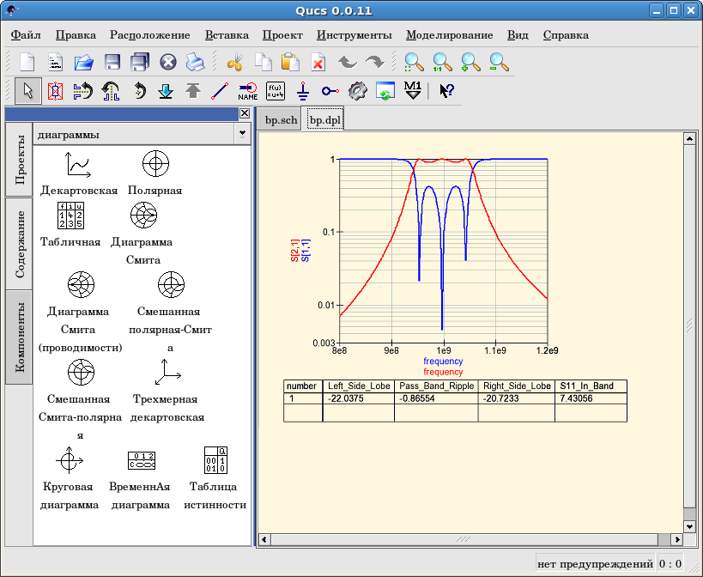703x577 pixels.
Task: Close the left dock panel
Action: point(245,113)
